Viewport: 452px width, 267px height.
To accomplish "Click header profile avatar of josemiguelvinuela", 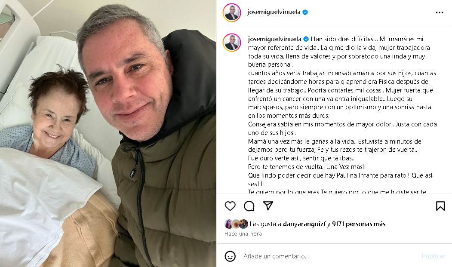I will 232,13.
